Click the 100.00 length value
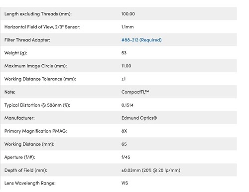This screenshot has width=249, height=192. [x=128, y=14]
